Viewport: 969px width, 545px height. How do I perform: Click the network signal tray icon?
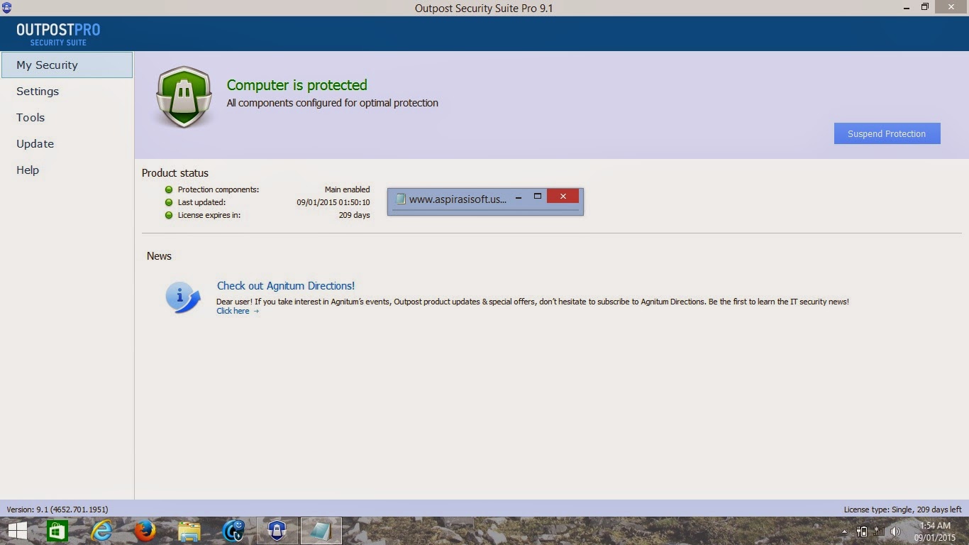click(x=878, y=532)
